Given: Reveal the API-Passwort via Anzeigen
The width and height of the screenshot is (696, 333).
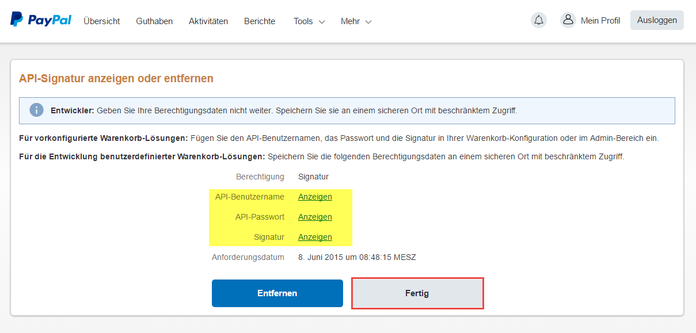Looking at the screenshot, I should tap(315, 217).
